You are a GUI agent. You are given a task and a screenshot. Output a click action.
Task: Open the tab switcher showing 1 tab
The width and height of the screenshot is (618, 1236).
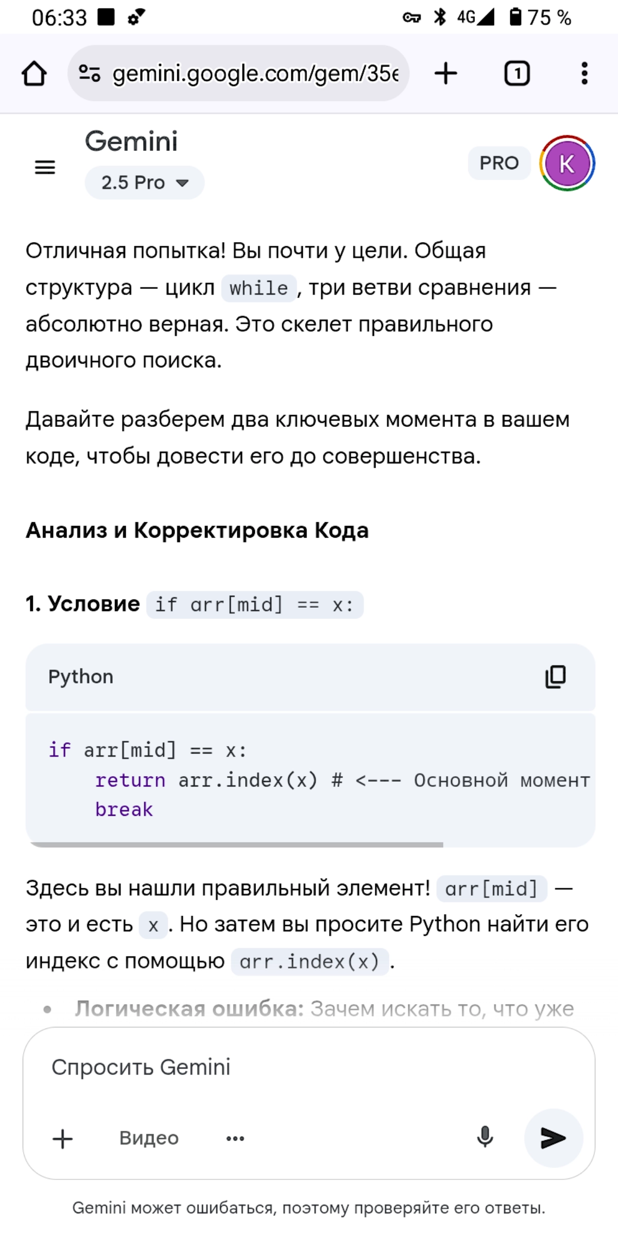point(517,73)
